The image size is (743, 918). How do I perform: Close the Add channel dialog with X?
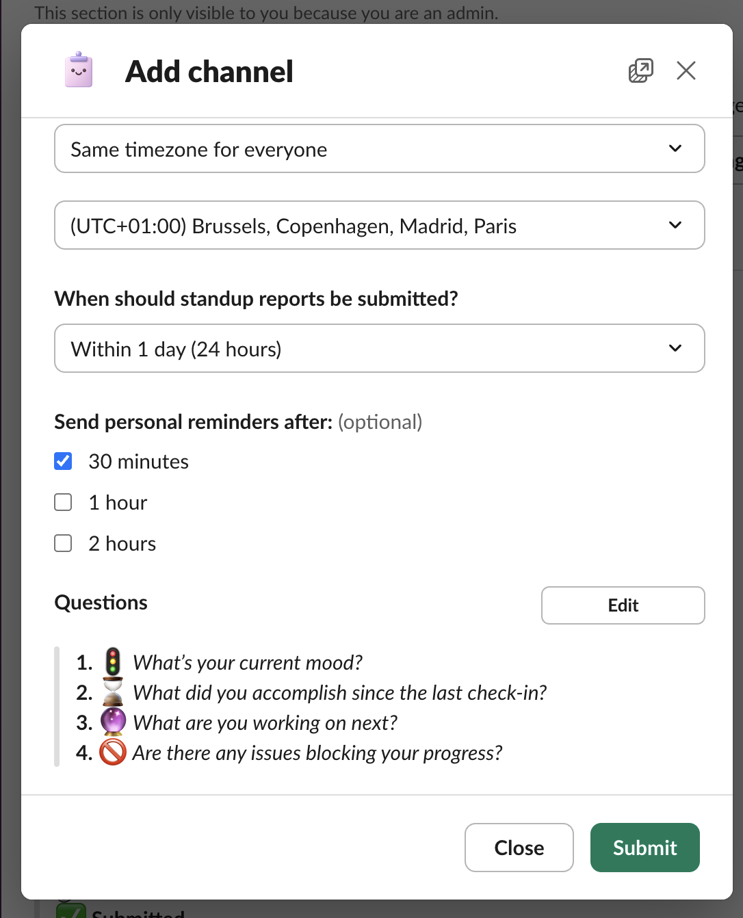(x=686, y=70)
